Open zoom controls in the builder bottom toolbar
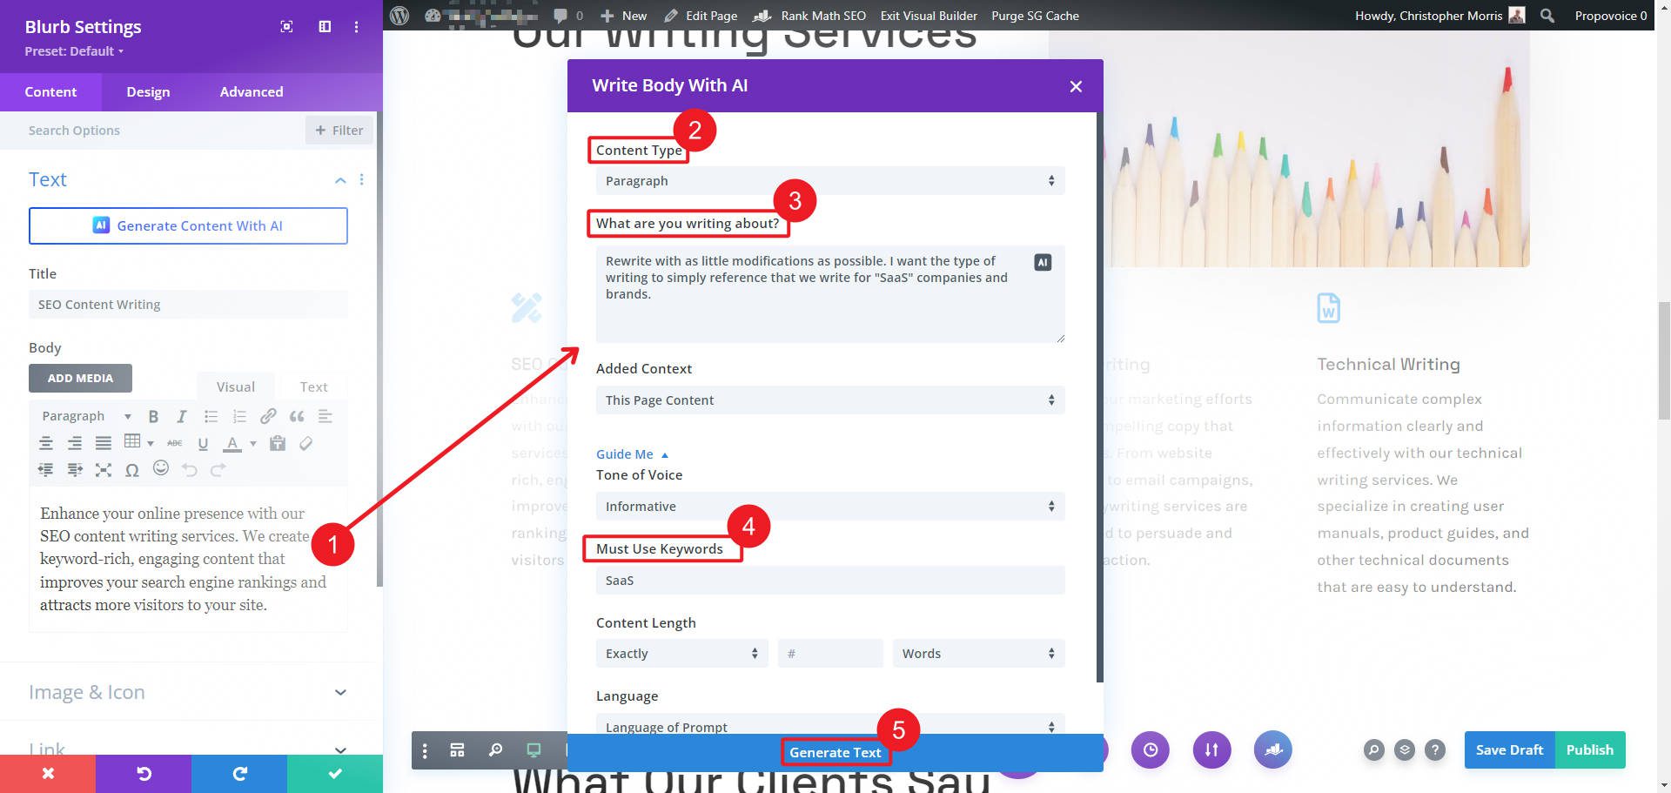Screen dimensions: 1671x793 tap(495, 749)
